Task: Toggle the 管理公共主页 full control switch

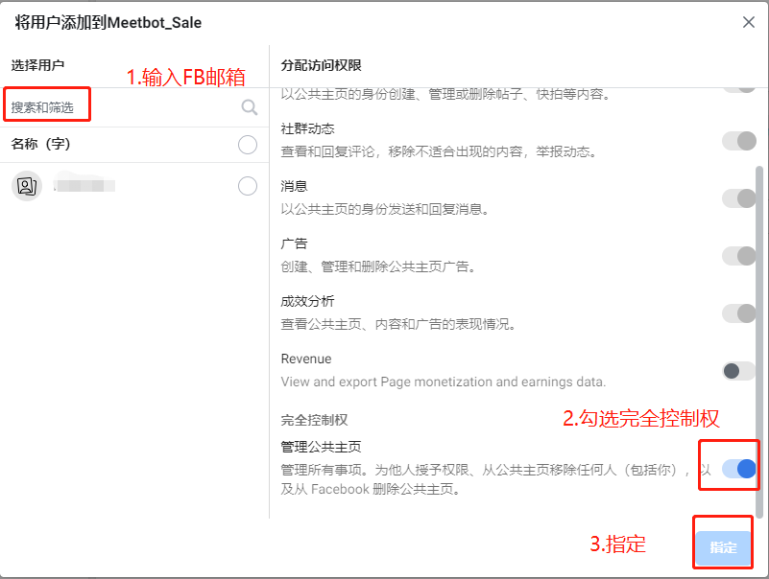Action: (739, 469)
